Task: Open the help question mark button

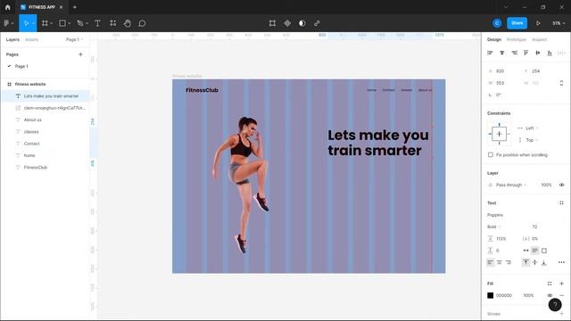Action: point(555,305)
